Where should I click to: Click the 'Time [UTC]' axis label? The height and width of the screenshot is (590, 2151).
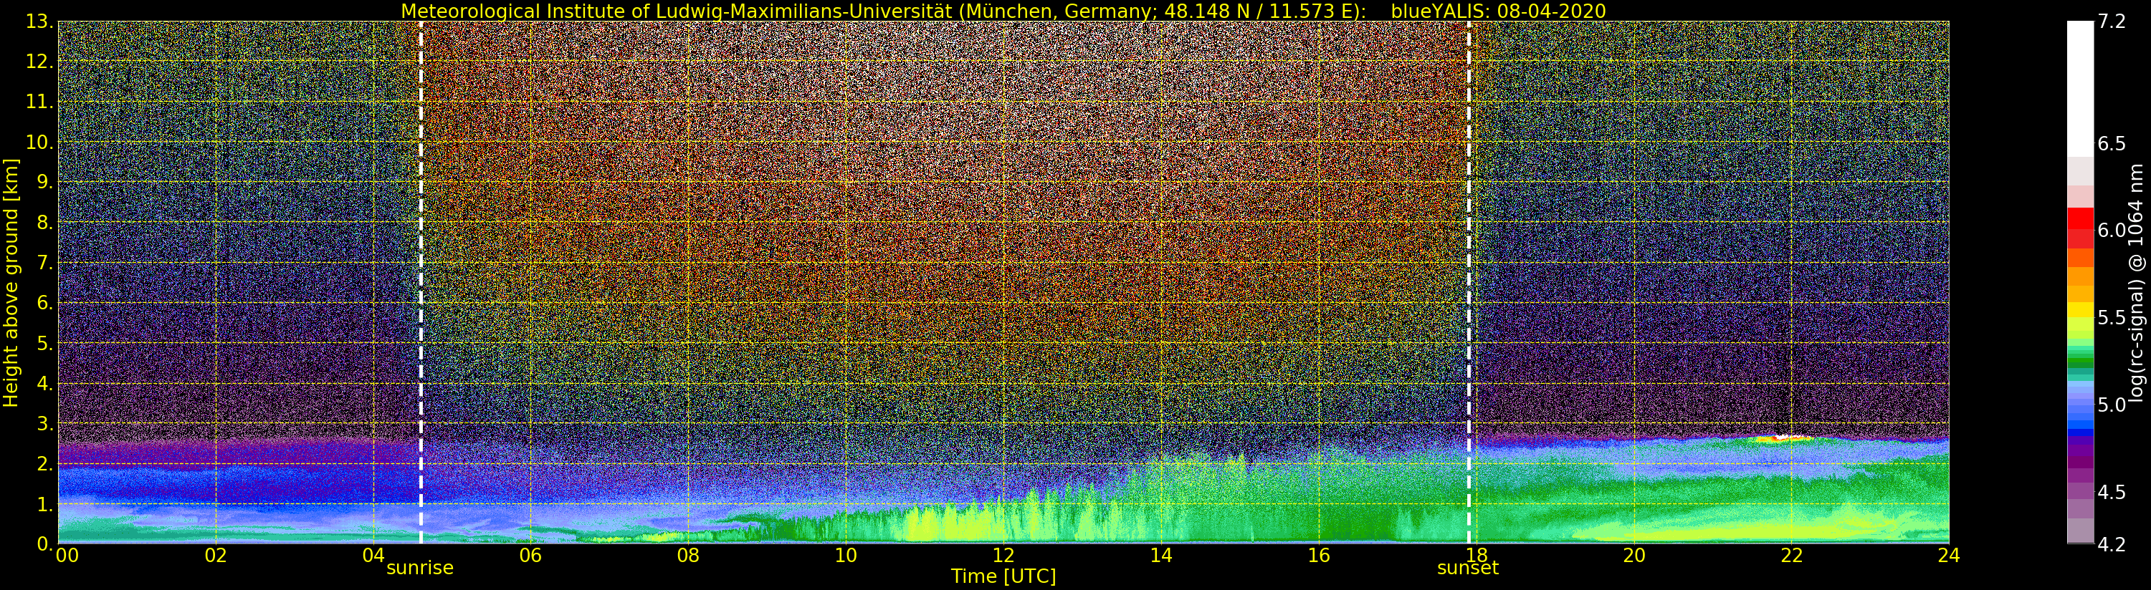coord(1003,576)
